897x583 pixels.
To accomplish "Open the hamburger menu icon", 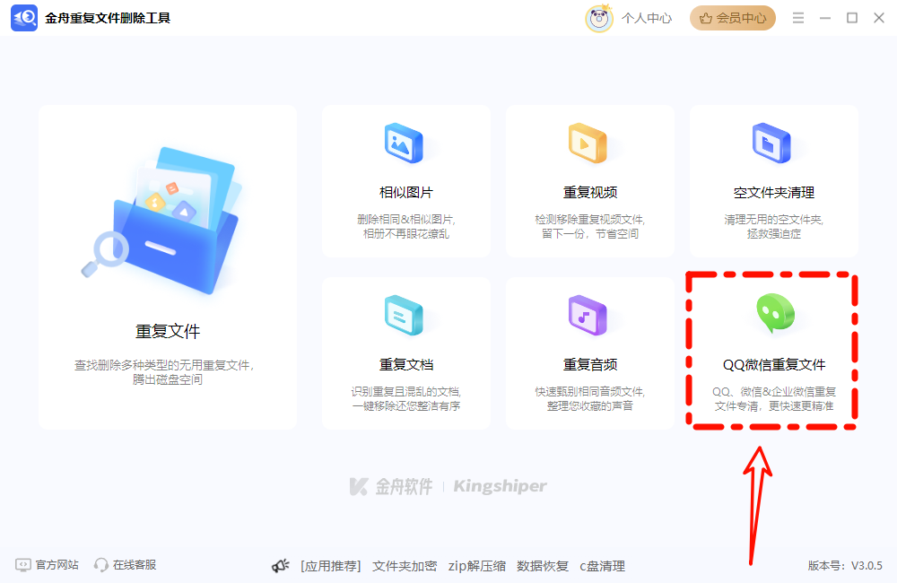I will (x=798, y=18).
